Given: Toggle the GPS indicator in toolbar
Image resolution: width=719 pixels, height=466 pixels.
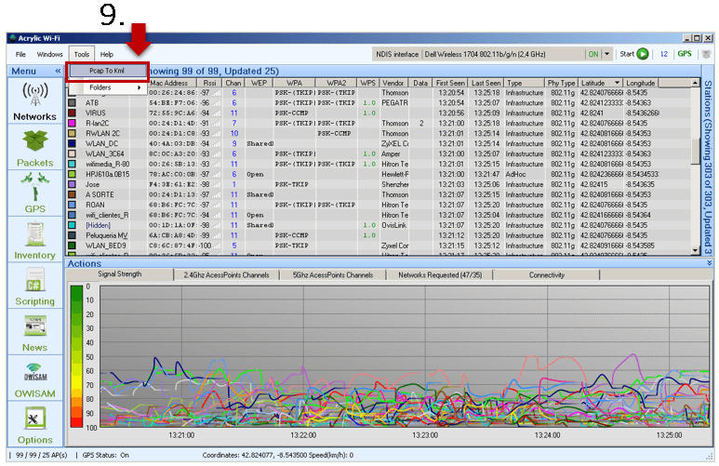Looking at the screenshot, I should 685,54.
